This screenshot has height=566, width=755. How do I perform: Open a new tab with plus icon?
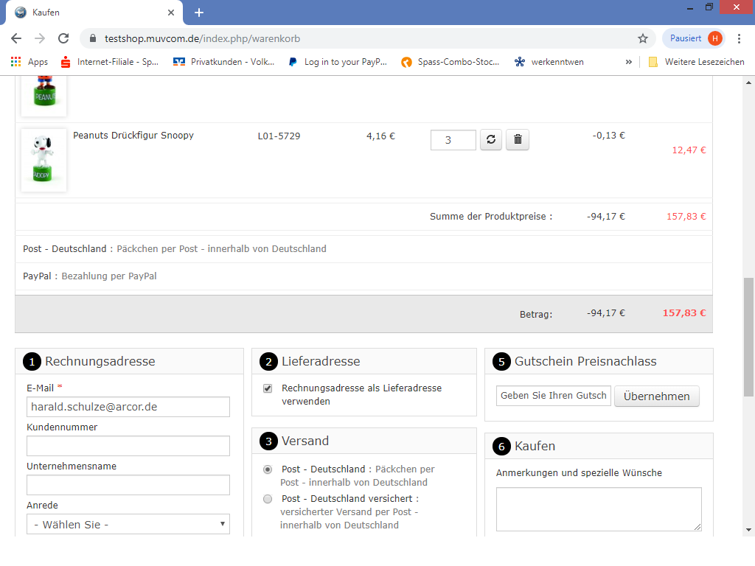[x=199, y=13]
